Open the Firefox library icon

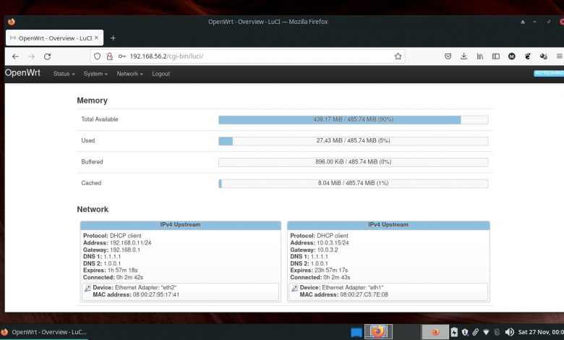pyautogui.click(x=480, y=56)
